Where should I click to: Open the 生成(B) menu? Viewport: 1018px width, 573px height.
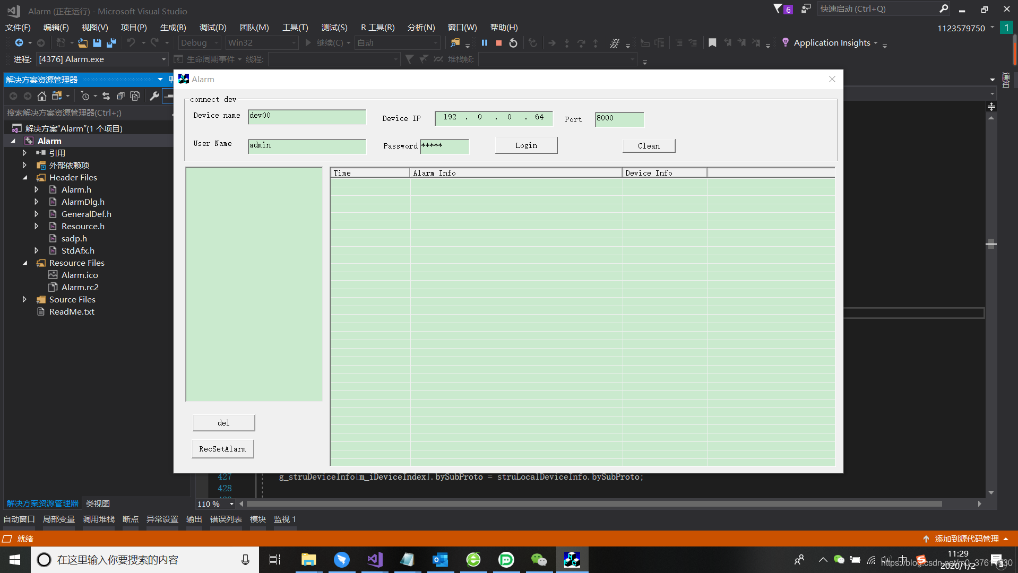[173, 28]
